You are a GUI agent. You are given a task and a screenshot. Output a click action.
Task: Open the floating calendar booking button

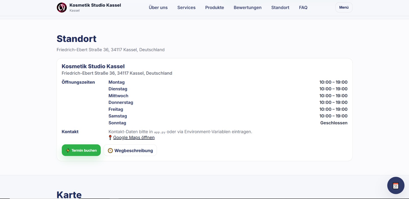[396, 185]
